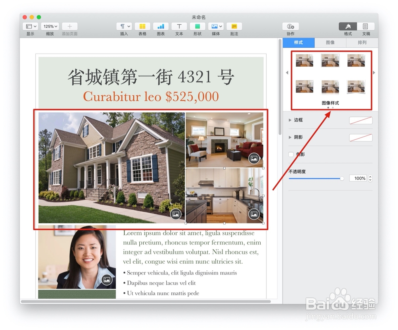Switch to the 排列 (Arrange) tab

pos(362,42)
